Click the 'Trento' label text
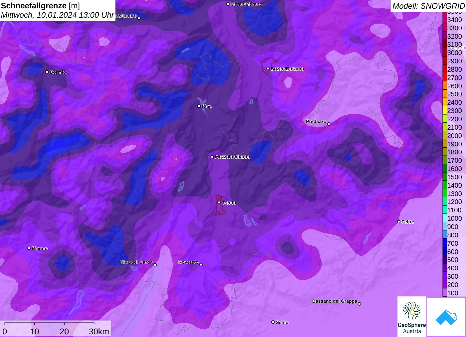 [229, 203]
